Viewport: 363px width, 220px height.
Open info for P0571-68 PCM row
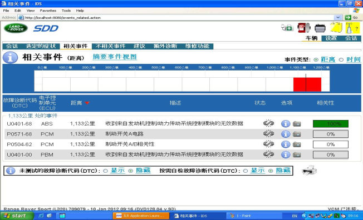point(286,134)
